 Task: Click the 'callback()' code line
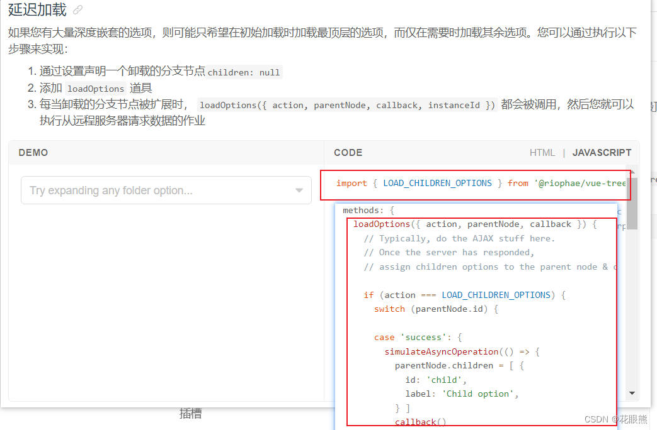point(420,422)
